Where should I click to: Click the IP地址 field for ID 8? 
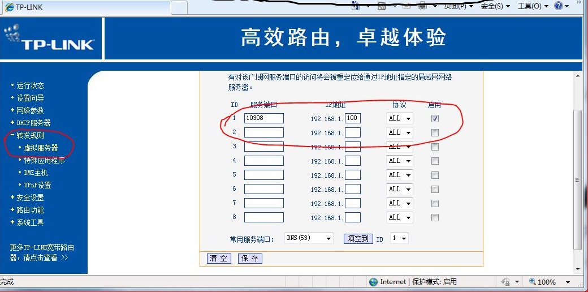(x=352, y=217)
